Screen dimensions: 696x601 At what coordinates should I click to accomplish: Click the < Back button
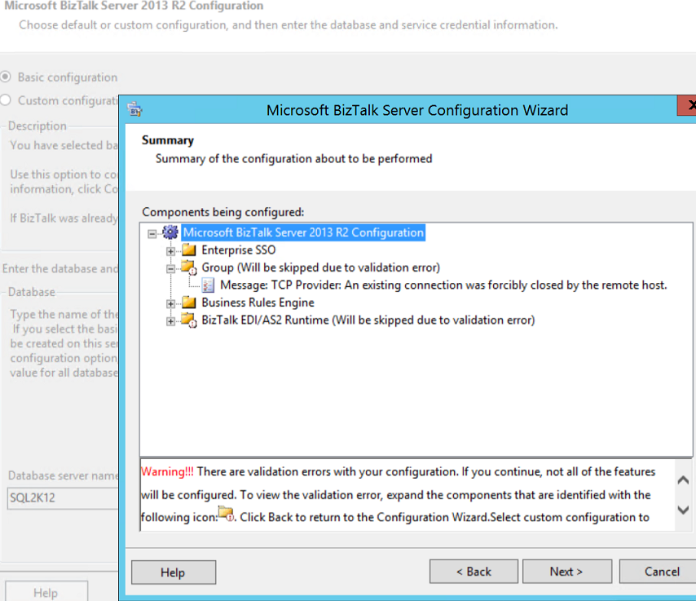click(x=474, y=572)
